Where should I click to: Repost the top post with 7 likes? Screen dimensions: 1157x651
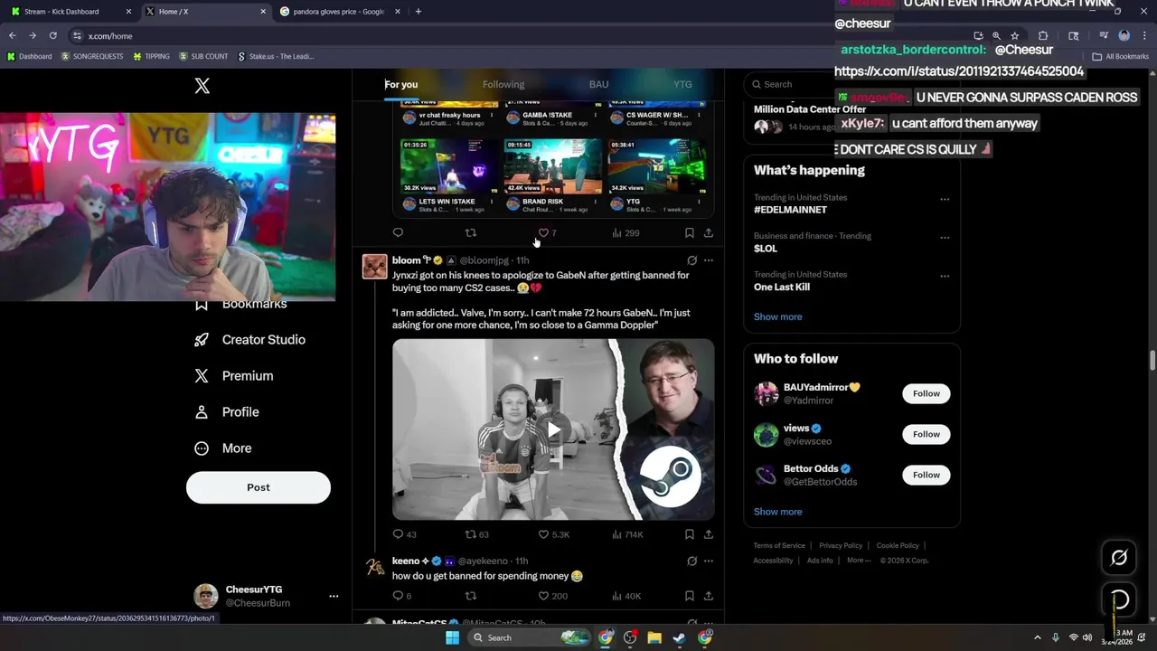point(470,233)
